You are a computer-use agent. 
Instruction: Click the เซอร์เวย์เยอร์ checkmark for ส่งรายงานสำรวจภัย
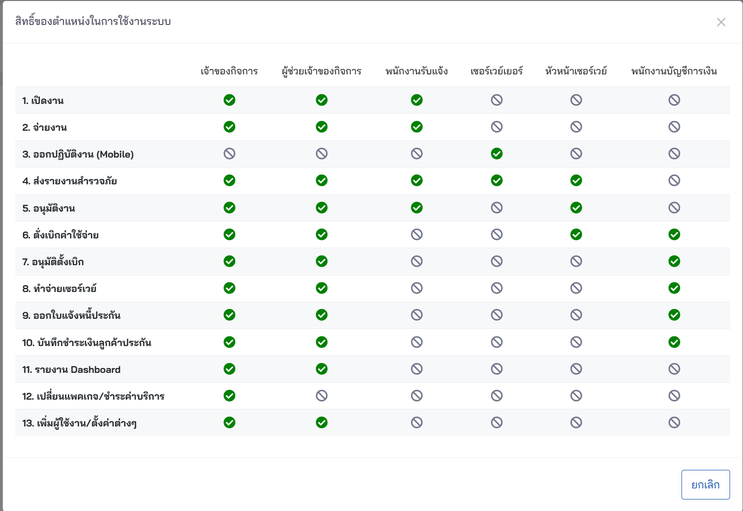[x=497, y=181]
